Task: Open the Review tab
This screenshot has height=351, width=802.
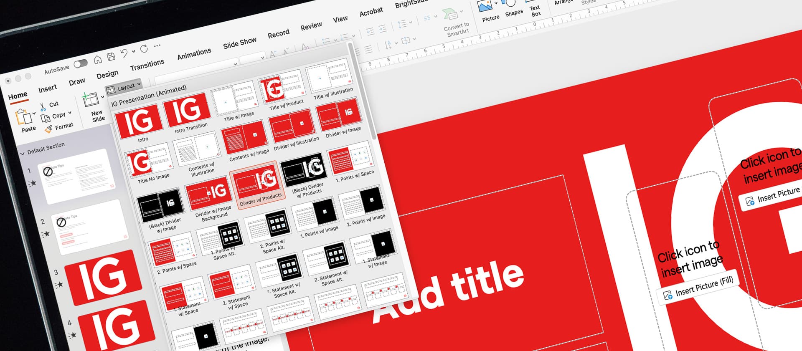Action: 311,26
